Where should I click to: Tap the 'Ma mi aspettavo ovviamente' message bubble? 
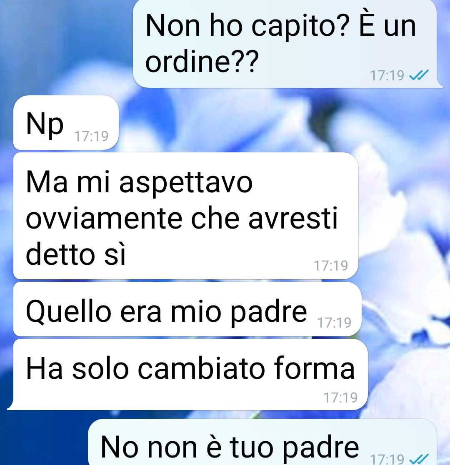coord(186,216)
